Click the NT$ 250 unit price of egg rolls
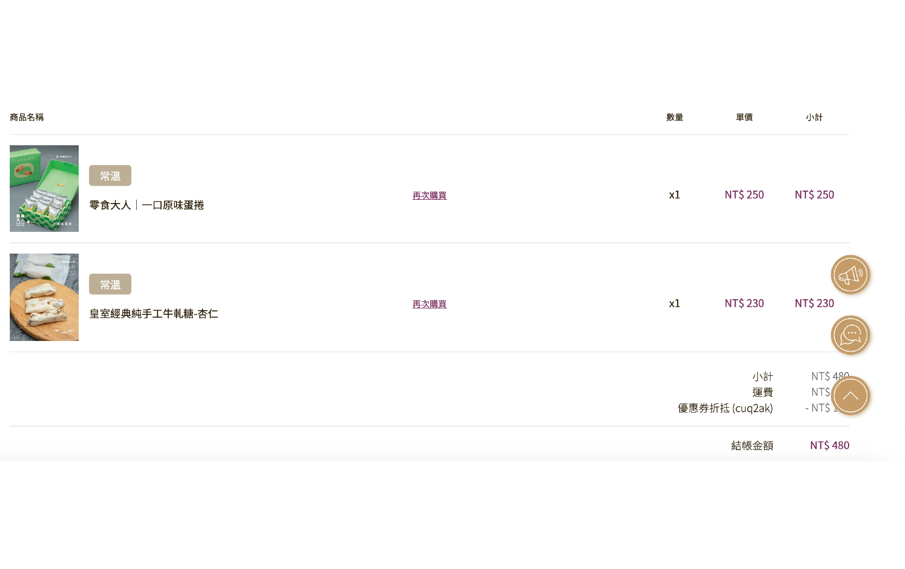The image size is (905, 569). 744,194
